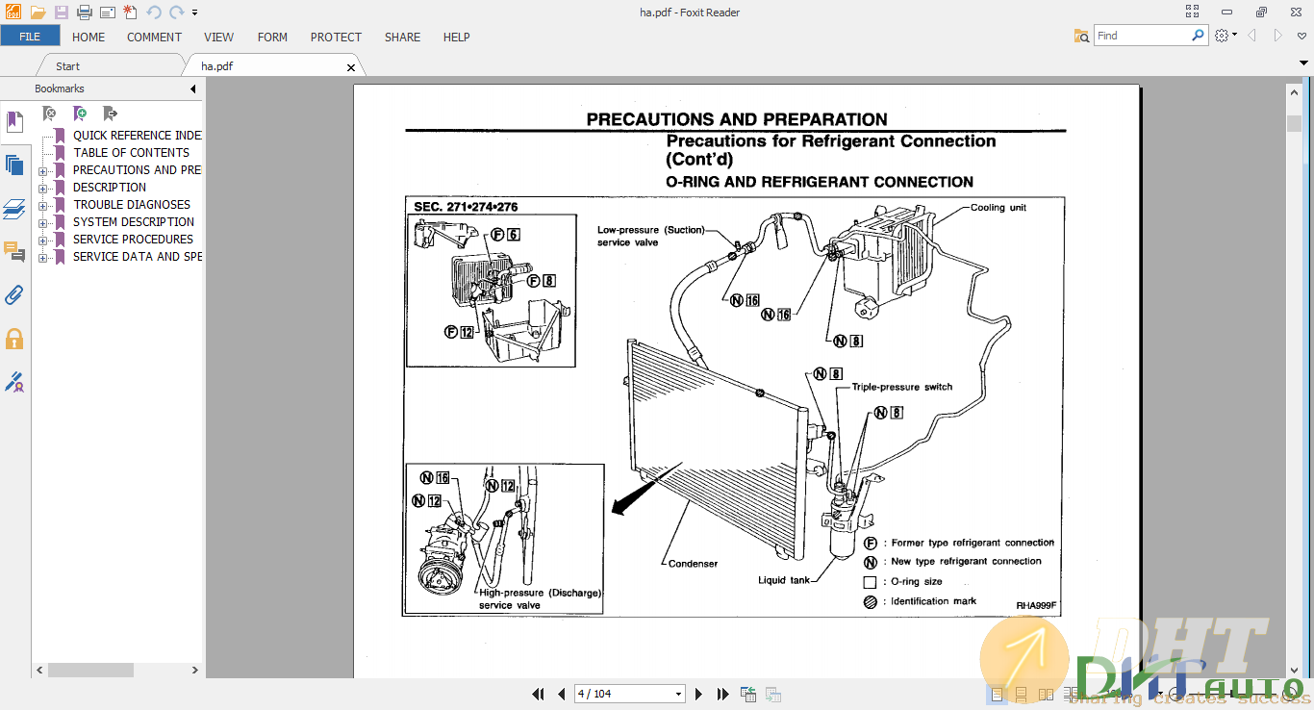
Task: Click the third bookmark toolbar icon with the arrow
Action: tap(111, 114)
